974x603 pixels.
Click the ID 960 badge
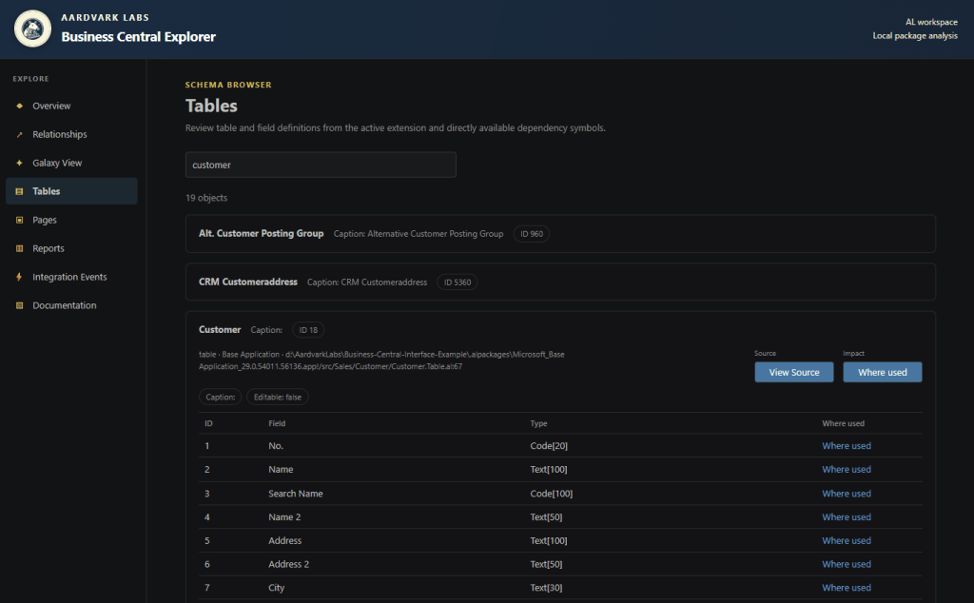click(531, 234)
